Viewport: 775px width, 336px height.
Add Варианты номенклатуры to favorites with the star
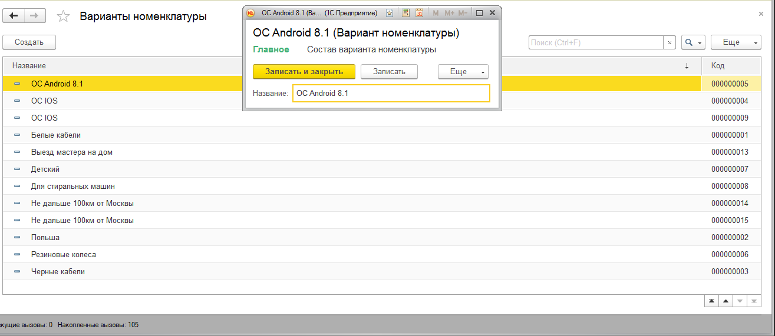click(x=63, y=16)
